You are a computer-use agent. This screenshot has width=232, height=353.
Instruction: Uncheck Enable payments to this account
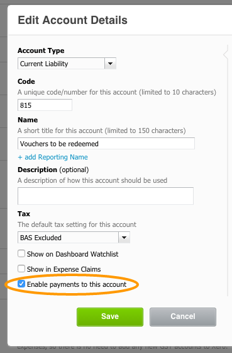point(21,284)
